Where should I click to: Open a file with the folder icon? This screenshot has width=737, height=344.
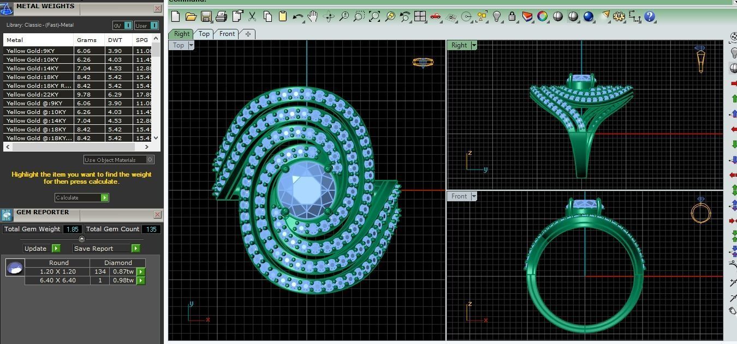191,16
